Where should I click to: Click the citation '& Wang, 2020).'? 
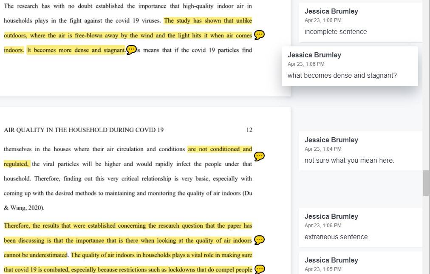pos(24,208)
